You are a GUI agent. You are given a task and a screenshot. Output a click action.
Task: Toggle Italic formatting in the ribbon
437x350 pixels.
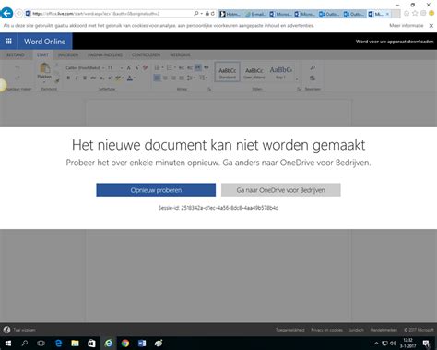tap(77, 78)
